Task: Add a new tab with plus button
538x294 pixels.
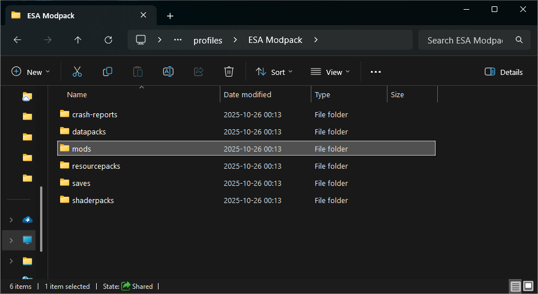Action: pos(170,16)
